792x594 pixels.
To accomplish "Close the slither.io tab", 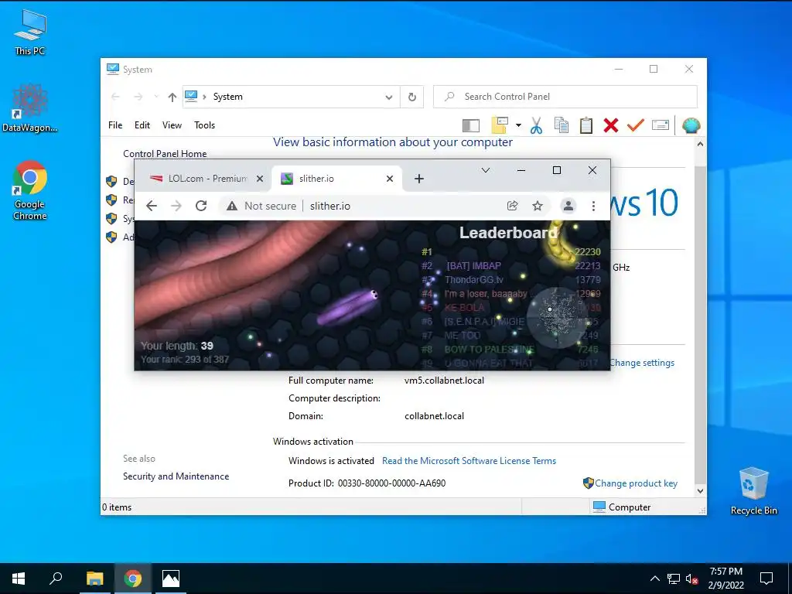I will (x=390, y=179).
